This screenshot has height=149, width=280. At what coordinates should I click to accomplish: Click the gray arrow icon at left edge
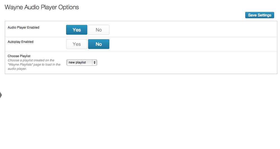pos(1,95)
